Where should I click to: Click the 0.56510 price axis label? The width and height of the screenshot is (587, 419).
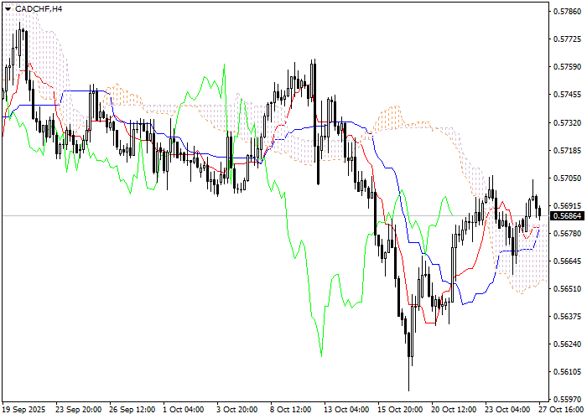[x=568, y=288]
